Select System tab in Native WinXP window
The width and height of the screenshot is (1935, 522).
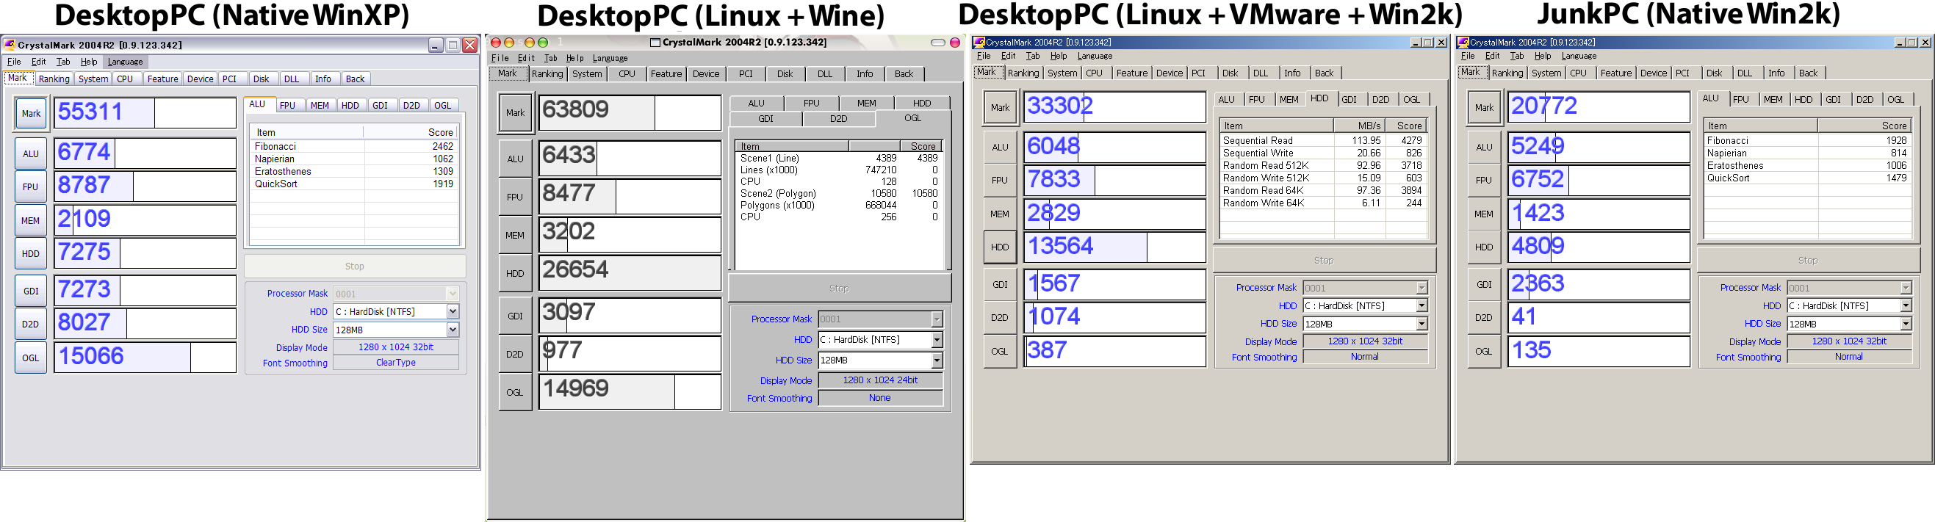point(93,79)
